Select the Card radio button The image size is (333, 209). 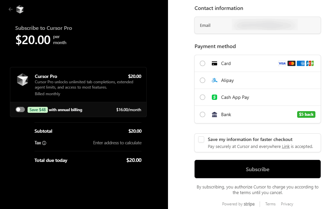(x=203, y=63)
